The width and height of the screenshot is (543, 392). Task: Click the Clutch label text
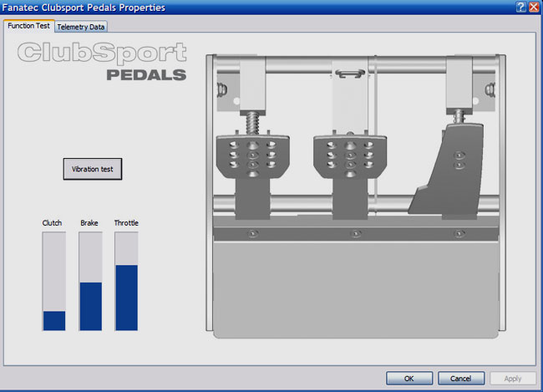point(52,223)
